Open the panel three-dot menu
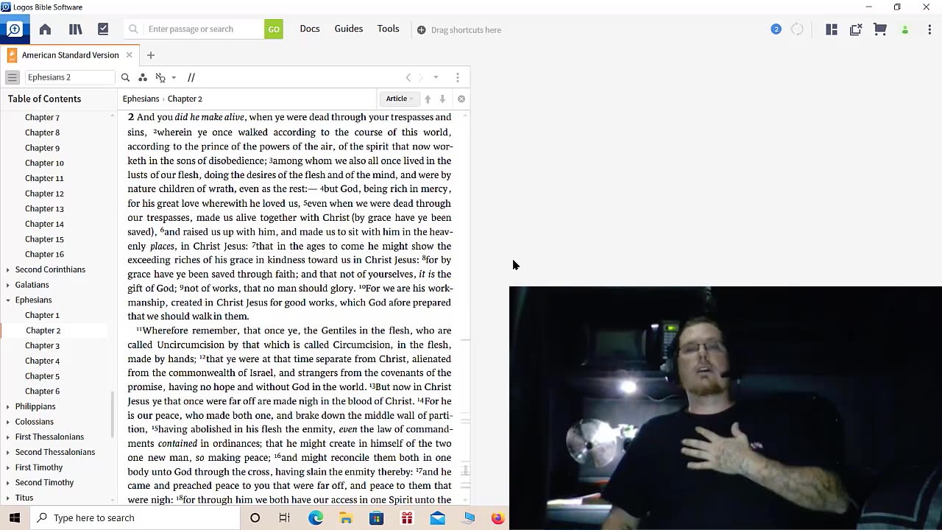This screenshot has width=942, height=530. [458, 77]
